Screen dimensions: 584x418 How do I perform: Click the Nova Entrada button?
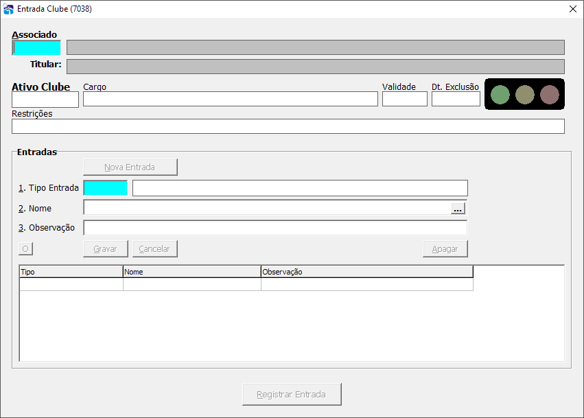click(x=130, y=167)
